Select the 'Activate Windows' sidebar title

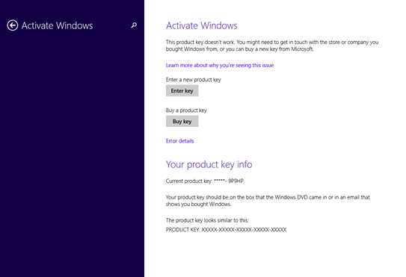click(58, 25)
